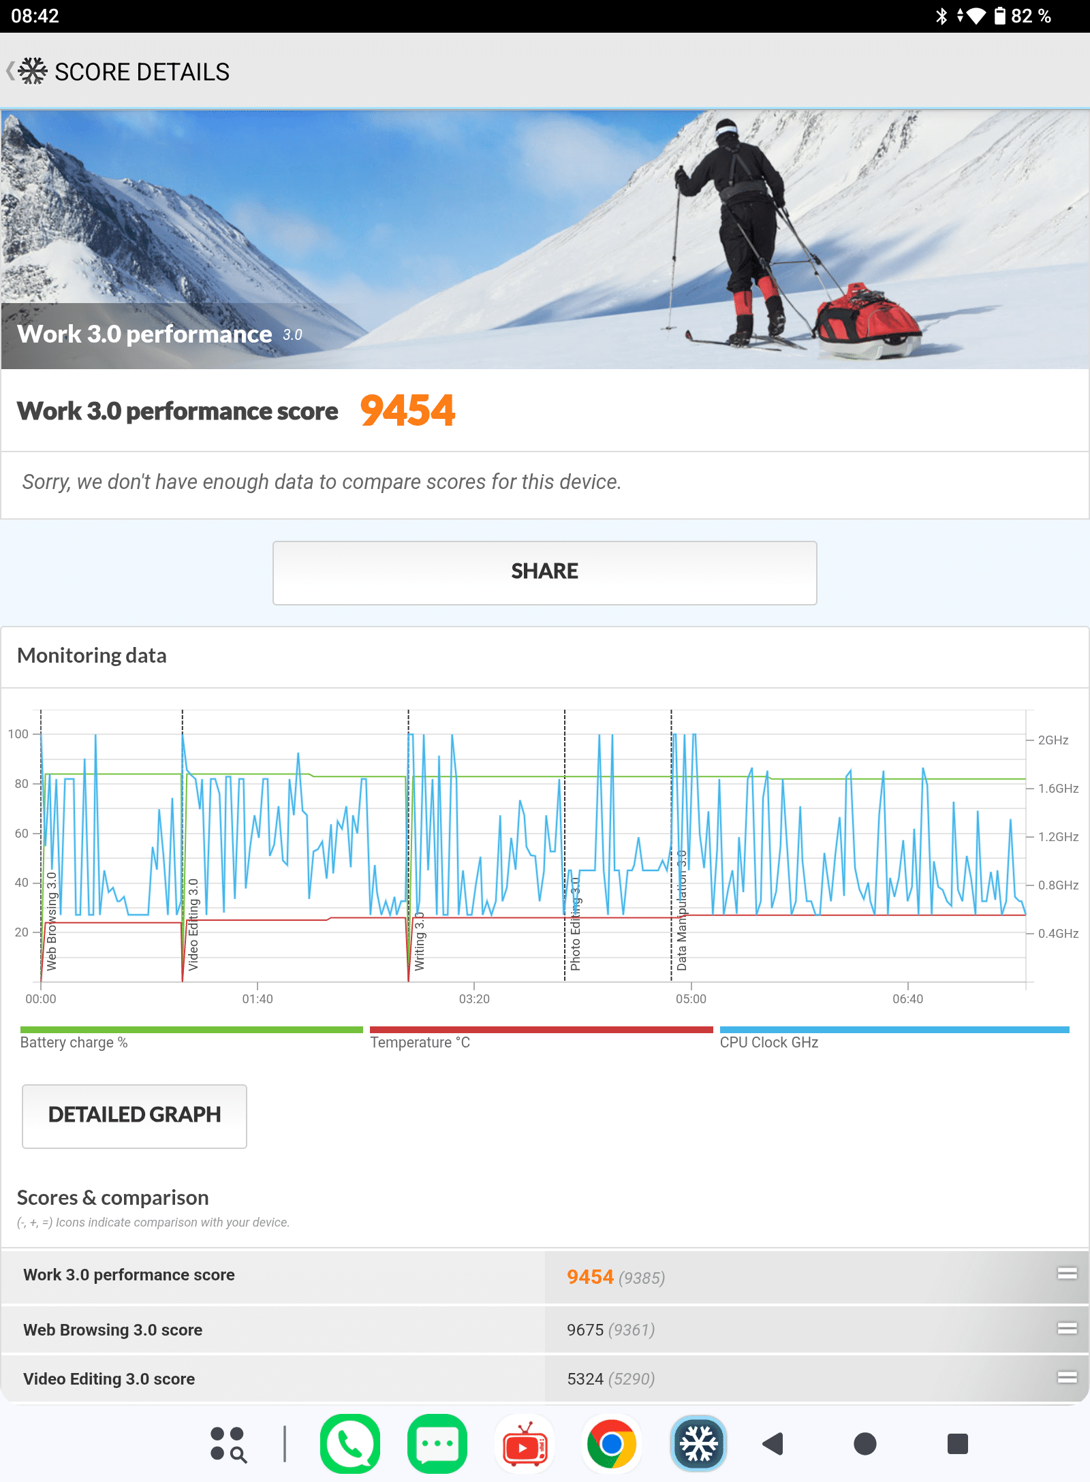Tap the Bluetooth status icon

click(x=941, y=16)
